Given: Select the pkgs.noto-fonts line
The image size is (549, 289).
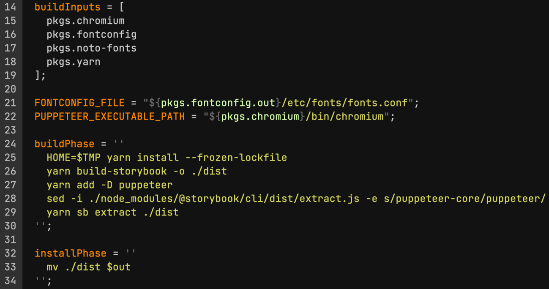Looking at the screenshot, I should [91, 48].
